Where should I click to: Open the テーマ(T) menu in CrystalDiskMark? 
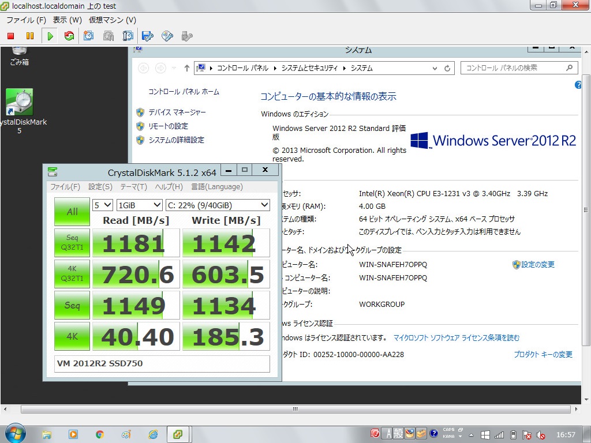[x=133, y=187]
